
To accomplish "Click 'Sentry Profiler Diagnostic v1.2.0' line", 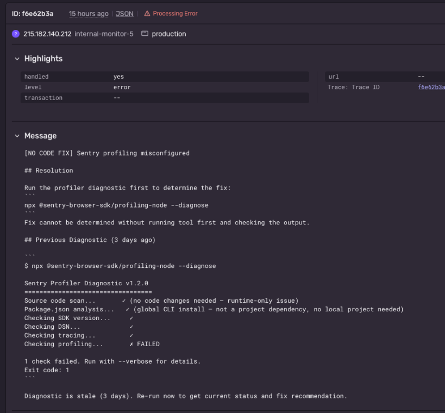I will tap(86, 283).
